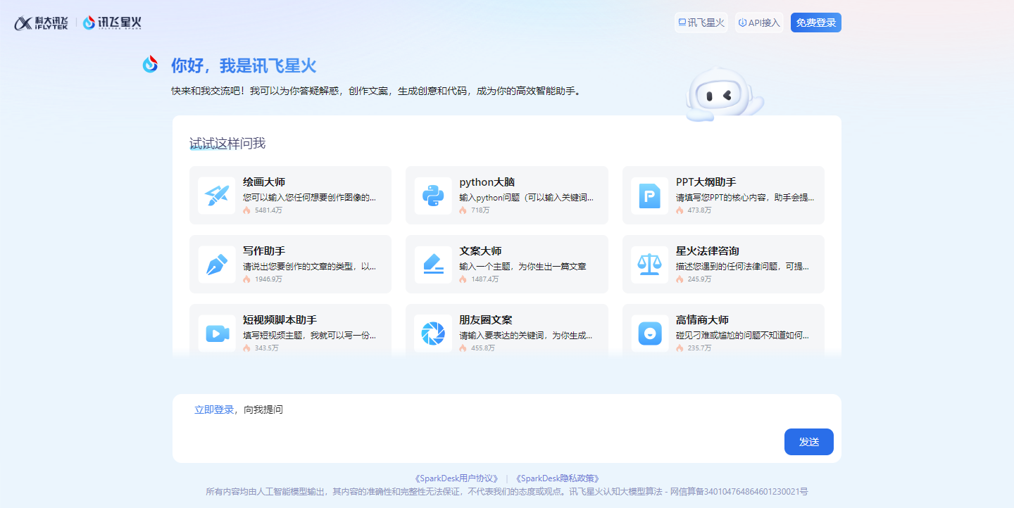Select the 写作助手 pen nib icon

point(217,265)
